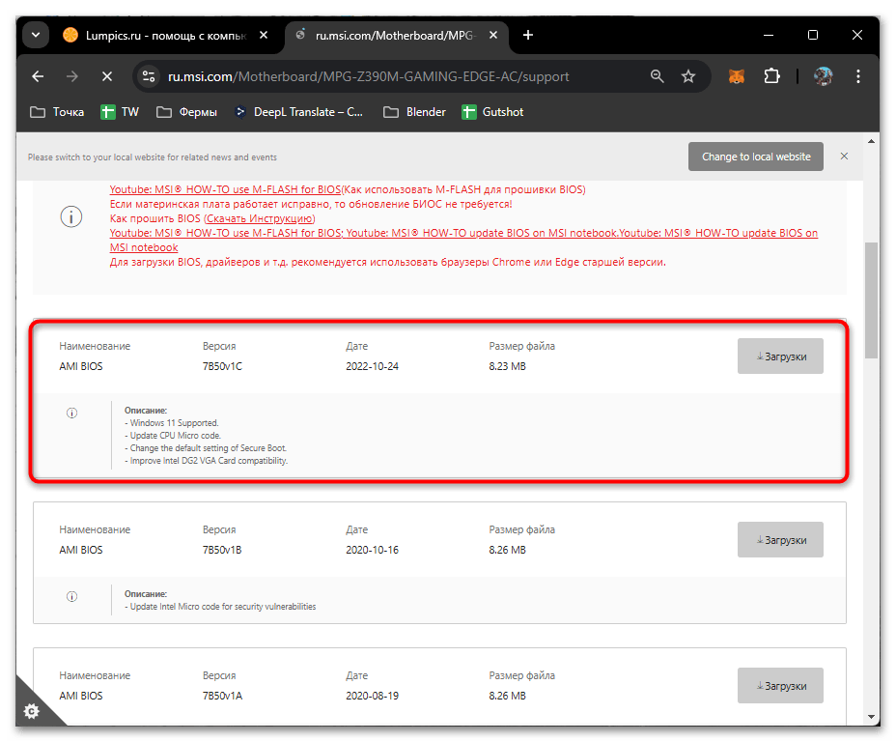Image resolution: width=896 pixels, height=742 pixels.
Task: Bookmark this page with the star
Action: coord(688,76)
